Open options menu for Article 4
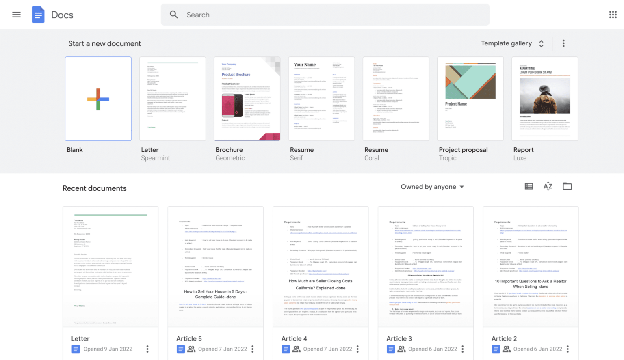This screenshot has height=360, width=624. tap(357, 349)
